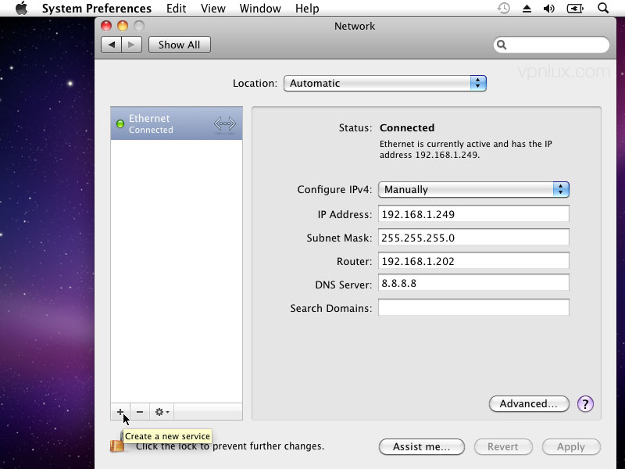
Task: Open the Apple menu
Action: pyautogui.click(x=22, y=8)
